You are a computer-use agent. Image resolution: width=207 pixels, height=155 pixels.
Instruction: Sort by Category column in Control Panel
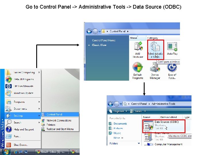pyautogui.click(x=155, y=38)
